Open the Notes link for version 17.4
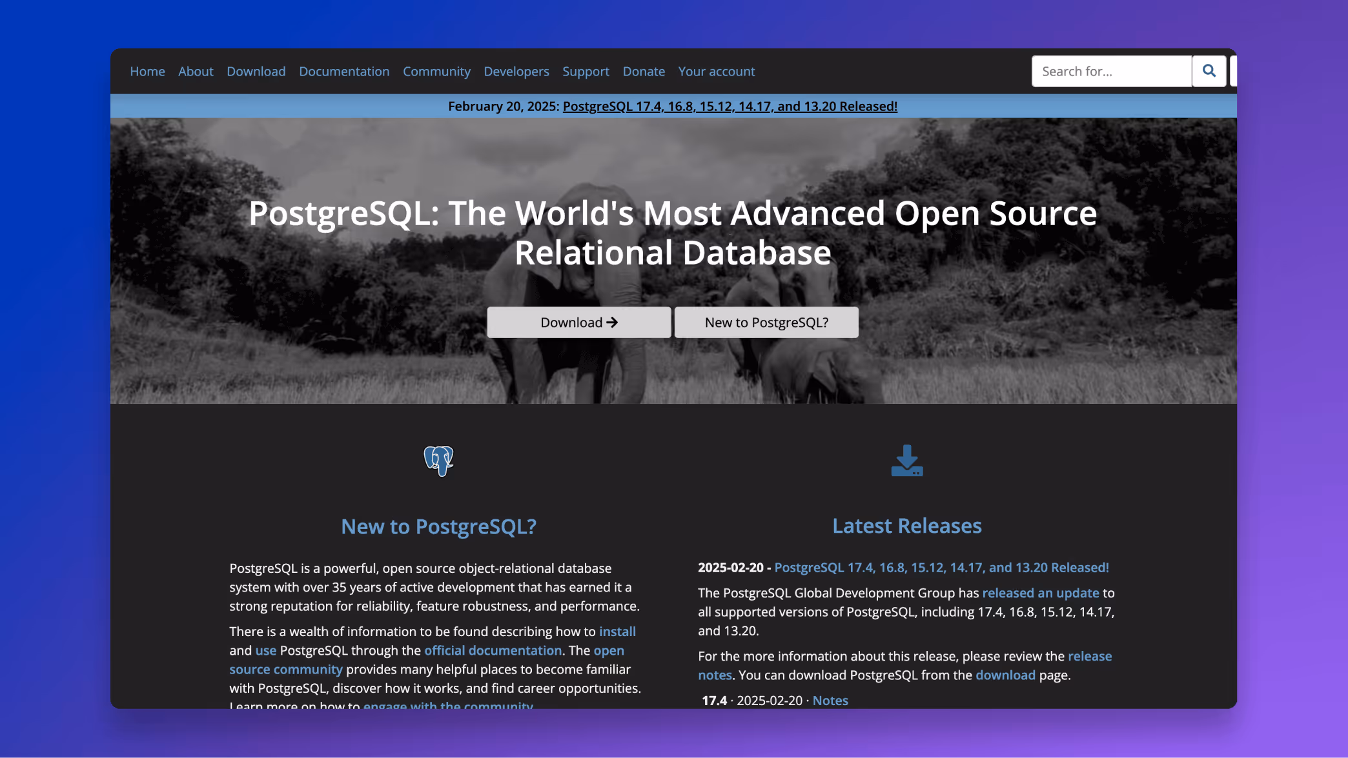The height and width of the screenshot is (758, 1348). [x=830, y=701]
